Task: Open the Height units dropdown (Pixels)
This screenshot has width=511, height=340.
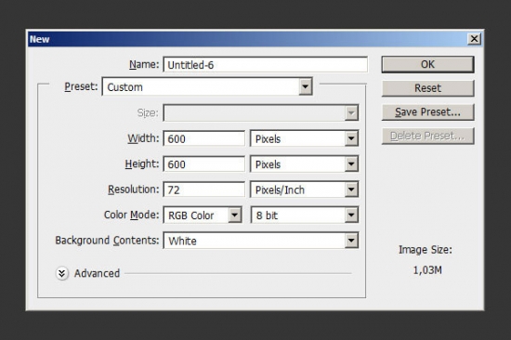Action: click(304, 164)
